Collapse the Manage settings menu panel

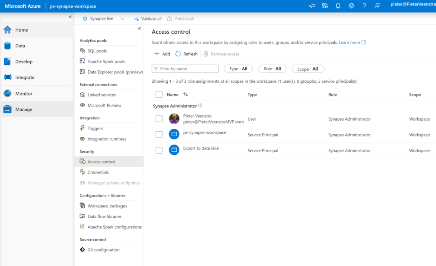coord(139,29)
